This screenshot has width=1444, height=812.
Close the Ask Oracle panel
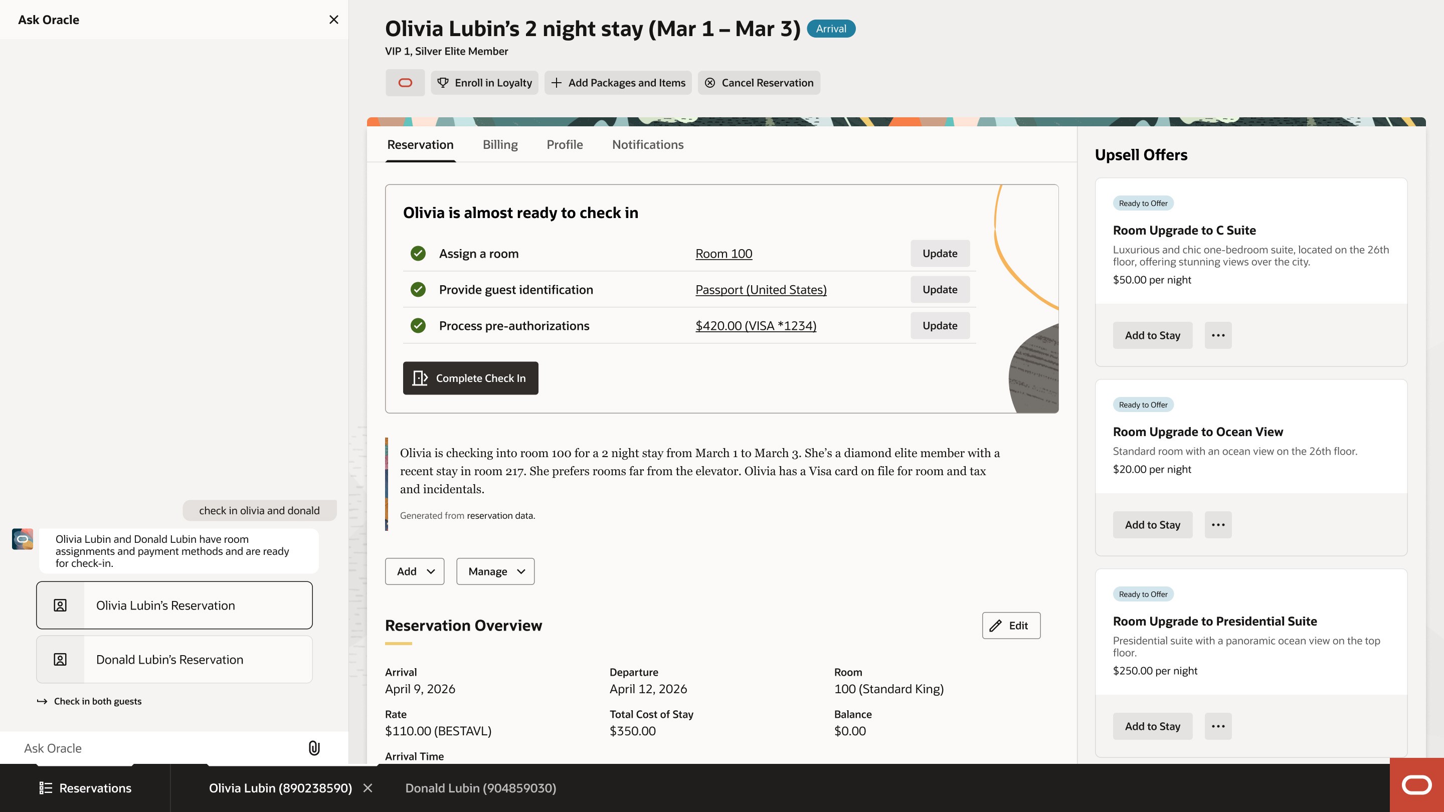click(x=333, y=20)
